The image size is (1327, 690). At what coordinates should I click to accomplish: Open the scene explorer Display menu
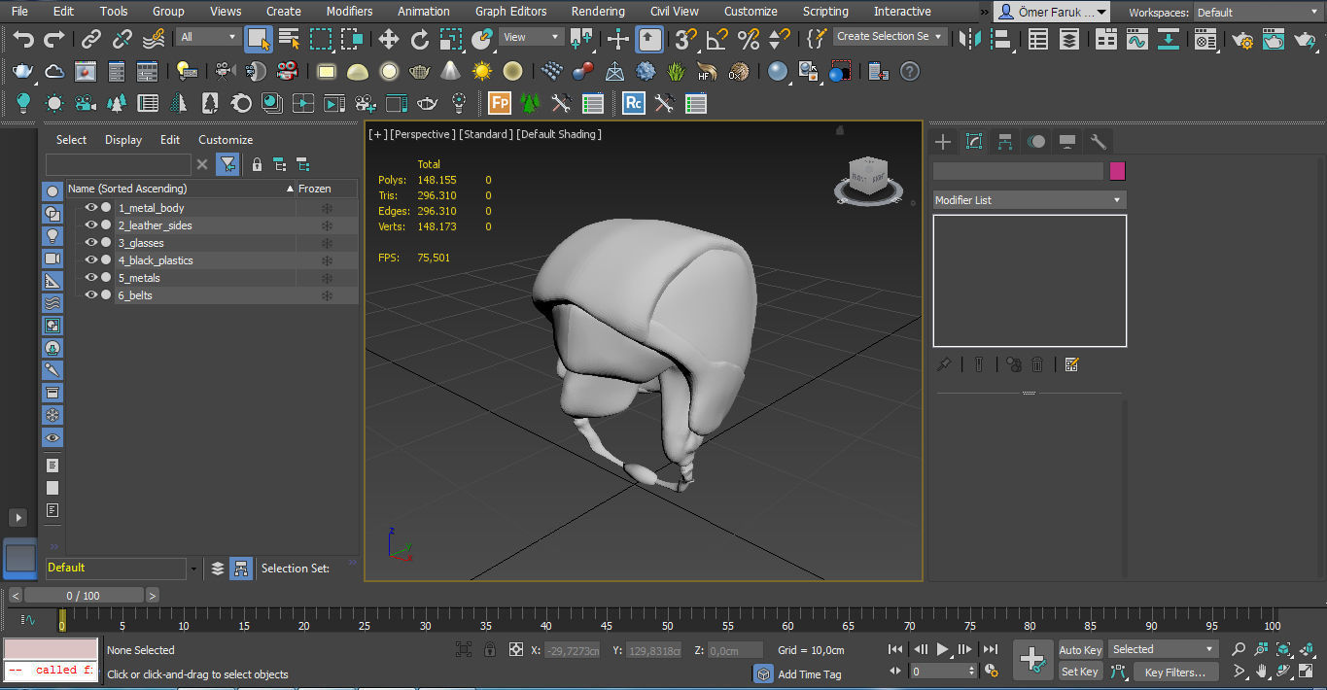[x=123, y=140]
